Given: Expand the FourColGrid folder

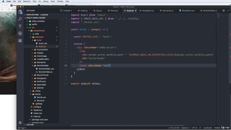Looking at the screenshot, I should point(42,50).
